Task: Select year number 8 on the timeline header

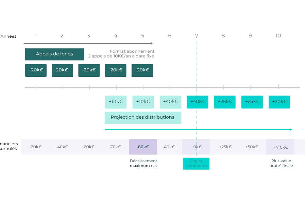Action: [223, 36]
